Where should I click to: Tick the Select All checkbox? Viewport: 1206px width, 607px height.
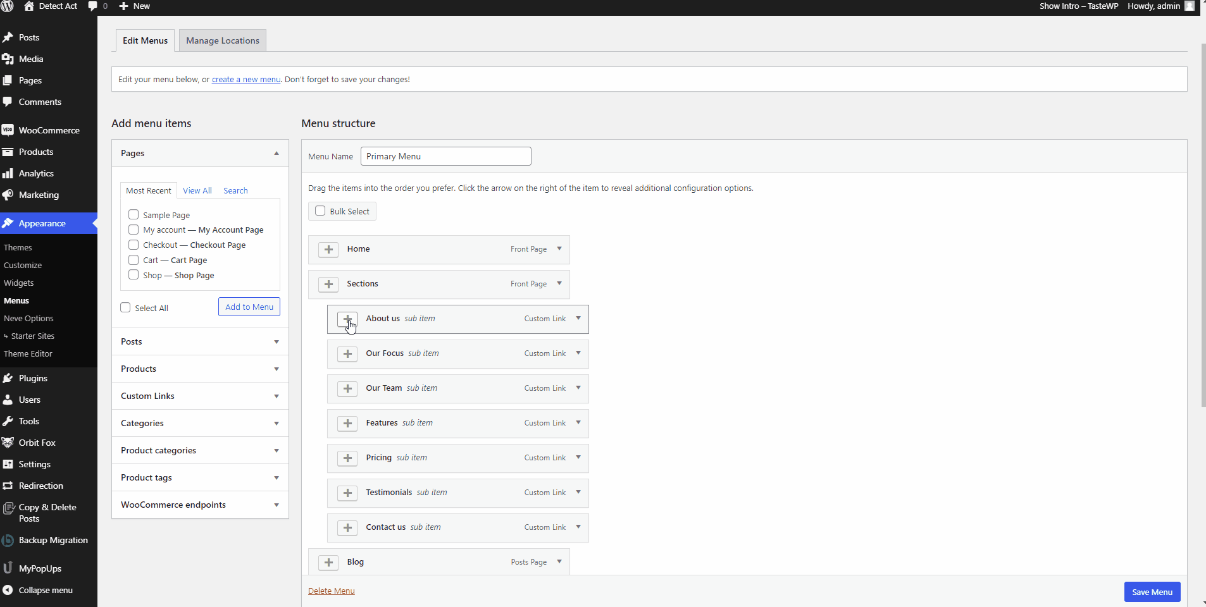point(125,308)
